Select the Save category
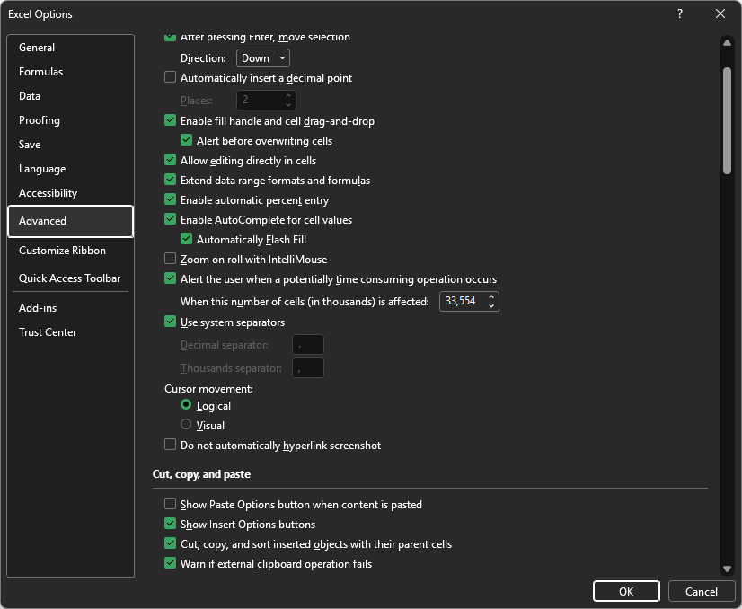 [x=70, y=145]
